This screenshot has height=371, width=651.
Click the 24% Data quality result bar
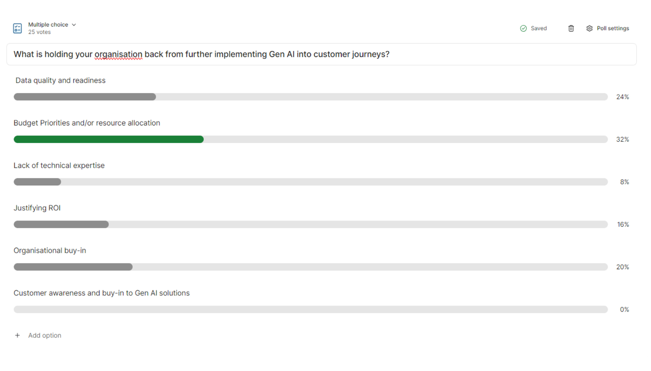(85, 97)
